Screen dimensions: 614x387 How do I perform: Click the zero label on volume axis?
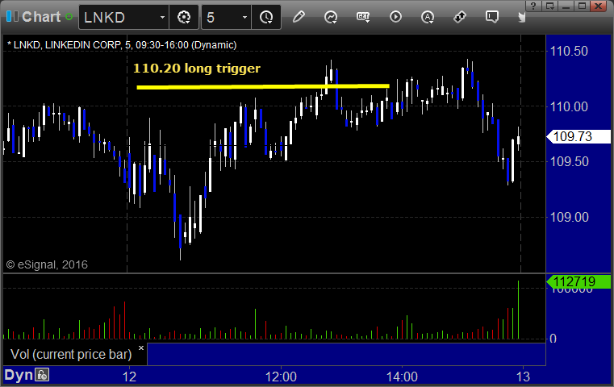point(553,339)
